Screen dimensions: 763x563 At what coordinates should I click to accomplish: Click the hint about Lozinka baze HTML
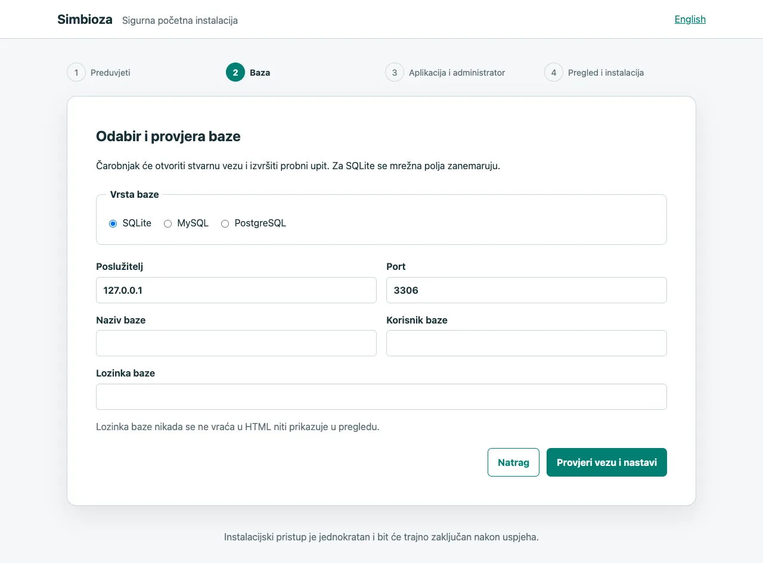coord(238,427)
